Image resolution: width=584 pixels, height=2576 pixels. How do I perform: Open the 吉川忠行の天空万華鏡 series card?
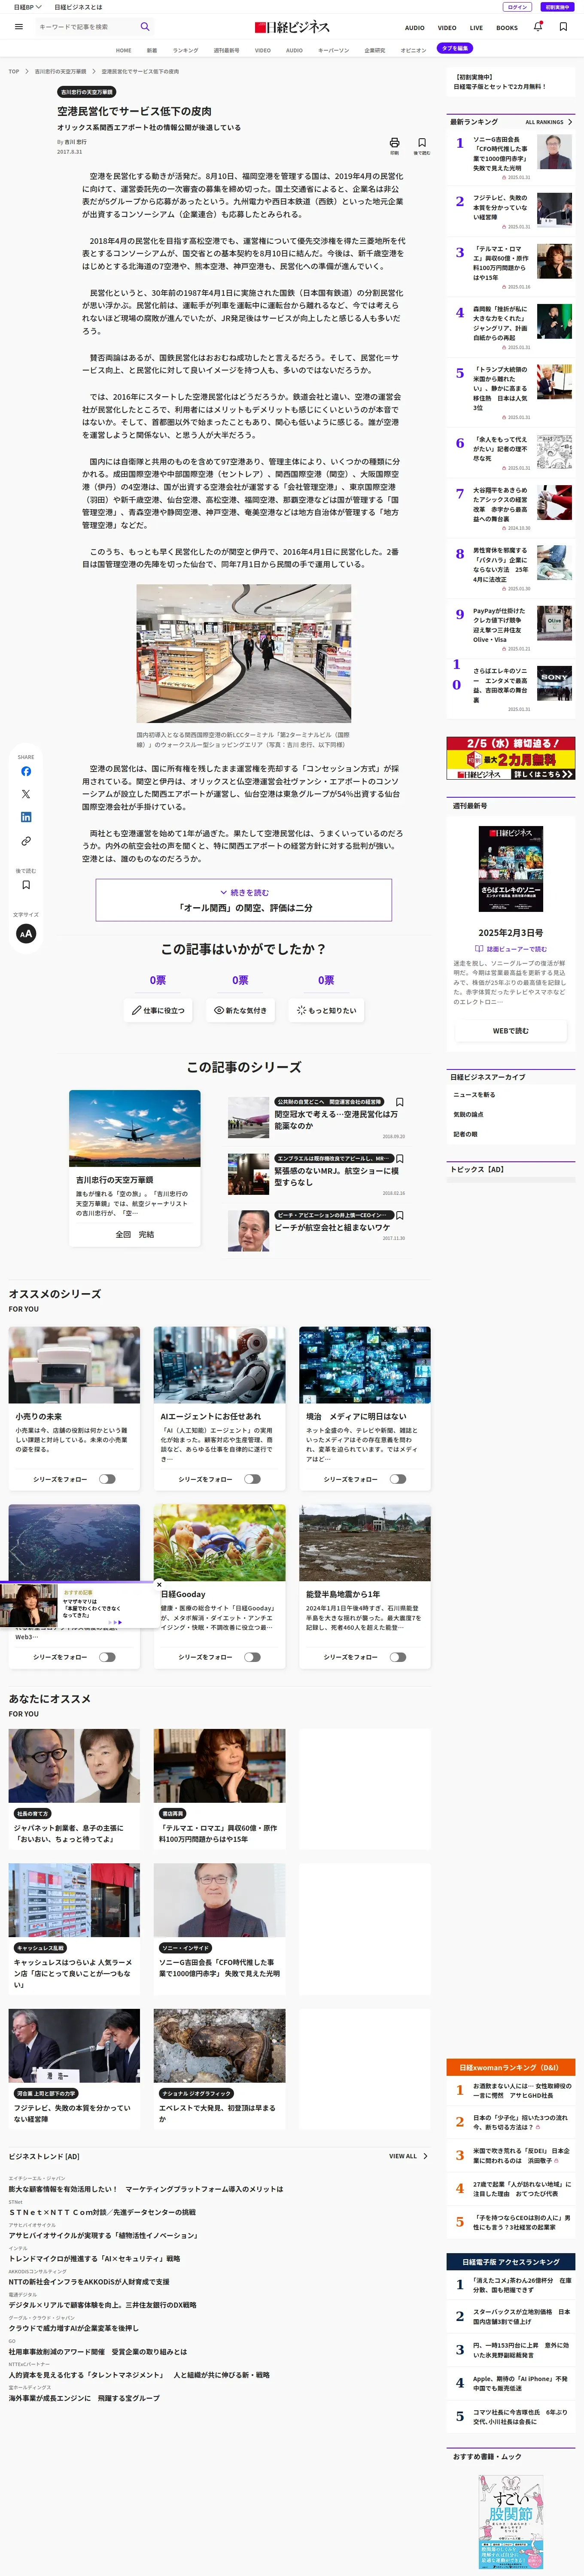[x=135, y=1168]
